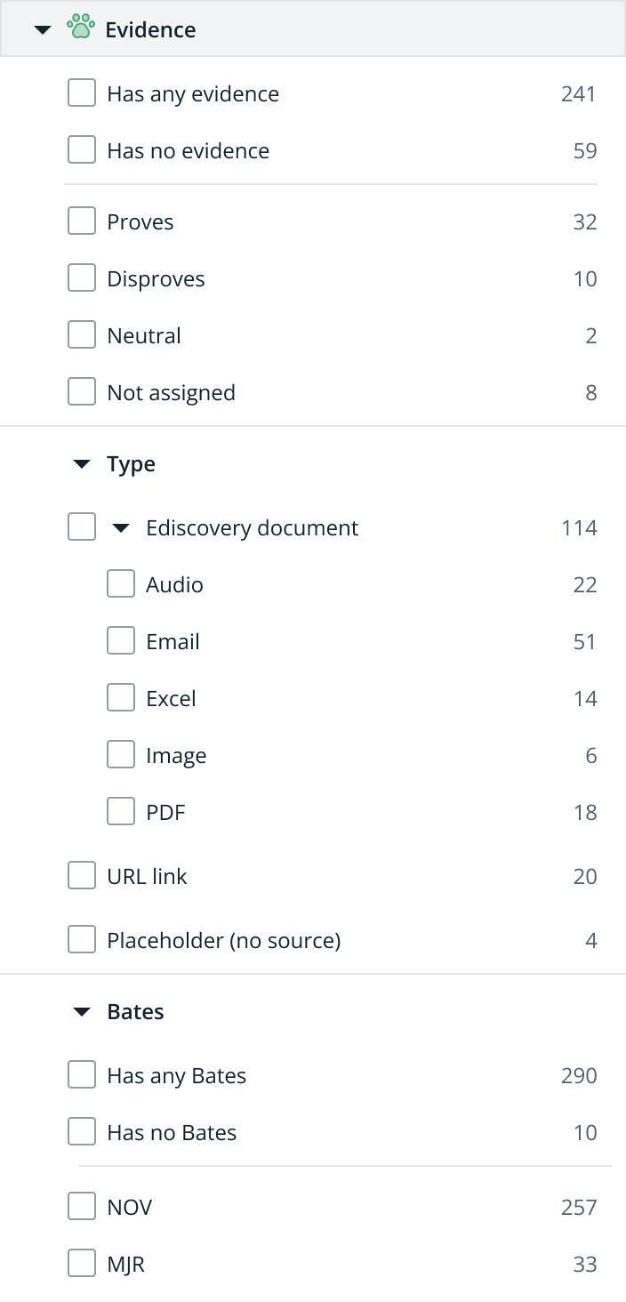The image size is (626, 1302).
Task: Select the PDF checkbox
Action: [x=121, y=812]
